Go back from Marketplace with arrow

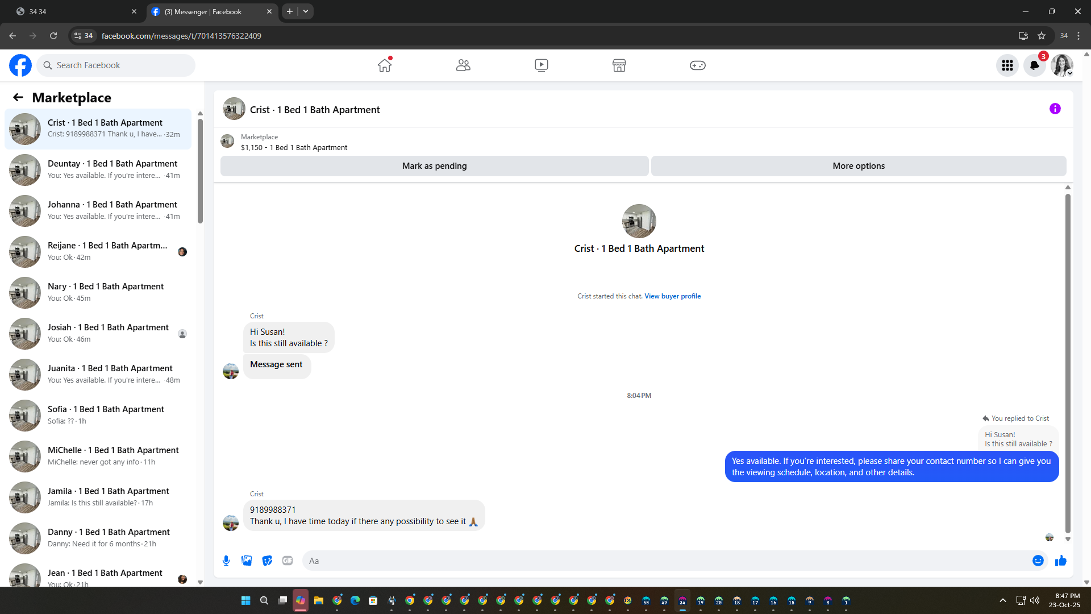tap(18, 97)
